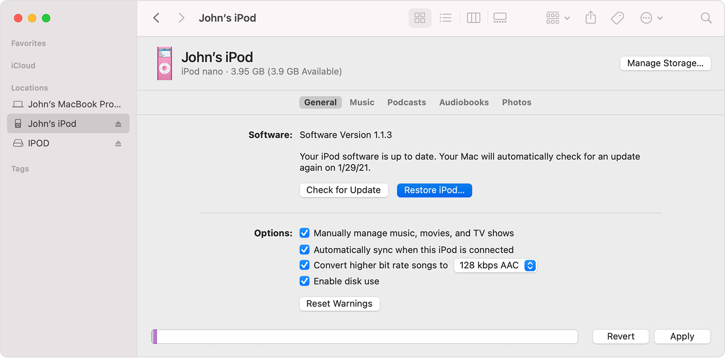Click the Tags toolbar icon
The image size is (725, 358).
tap(617, 18)
